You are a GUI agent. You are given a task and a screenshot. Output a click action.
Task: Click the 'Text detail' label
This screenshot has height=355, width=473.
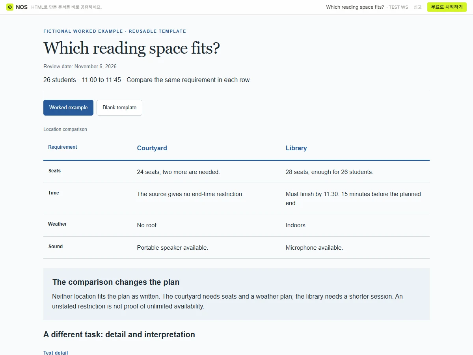pyautogui.click(x=56, y=353)
